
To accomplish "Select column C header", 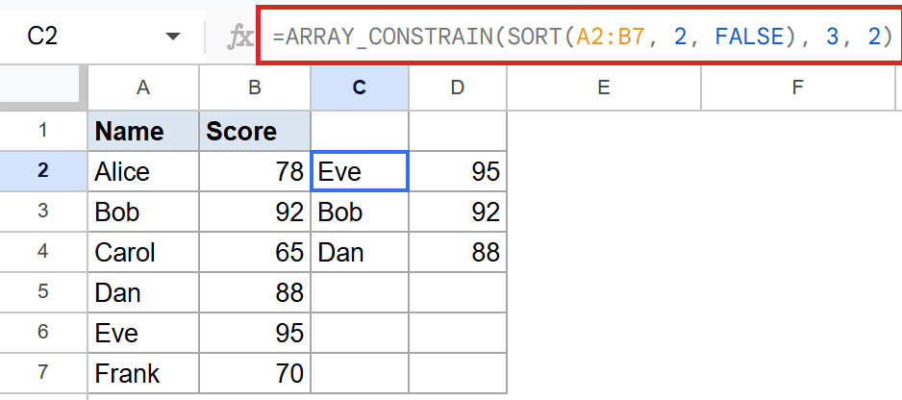I will click(x=360, y=87).
